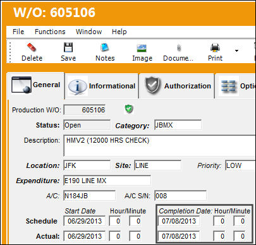Screen dimensions: 256x245
Task: Click the green shield authorization icon
Action: (x=129, y=109)
